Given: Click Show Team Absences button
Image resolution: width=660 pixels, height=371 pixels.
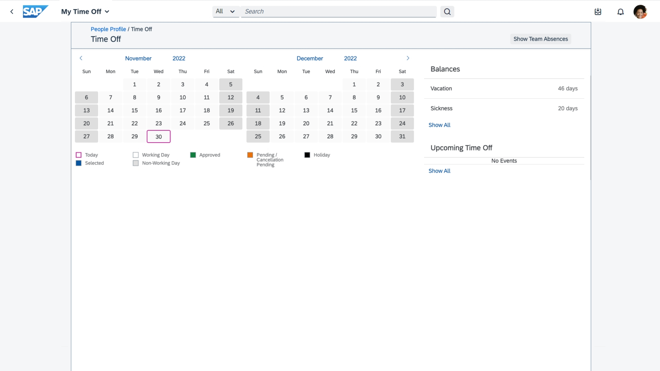Looking at the screenshot, I should [x=540, y=39].
